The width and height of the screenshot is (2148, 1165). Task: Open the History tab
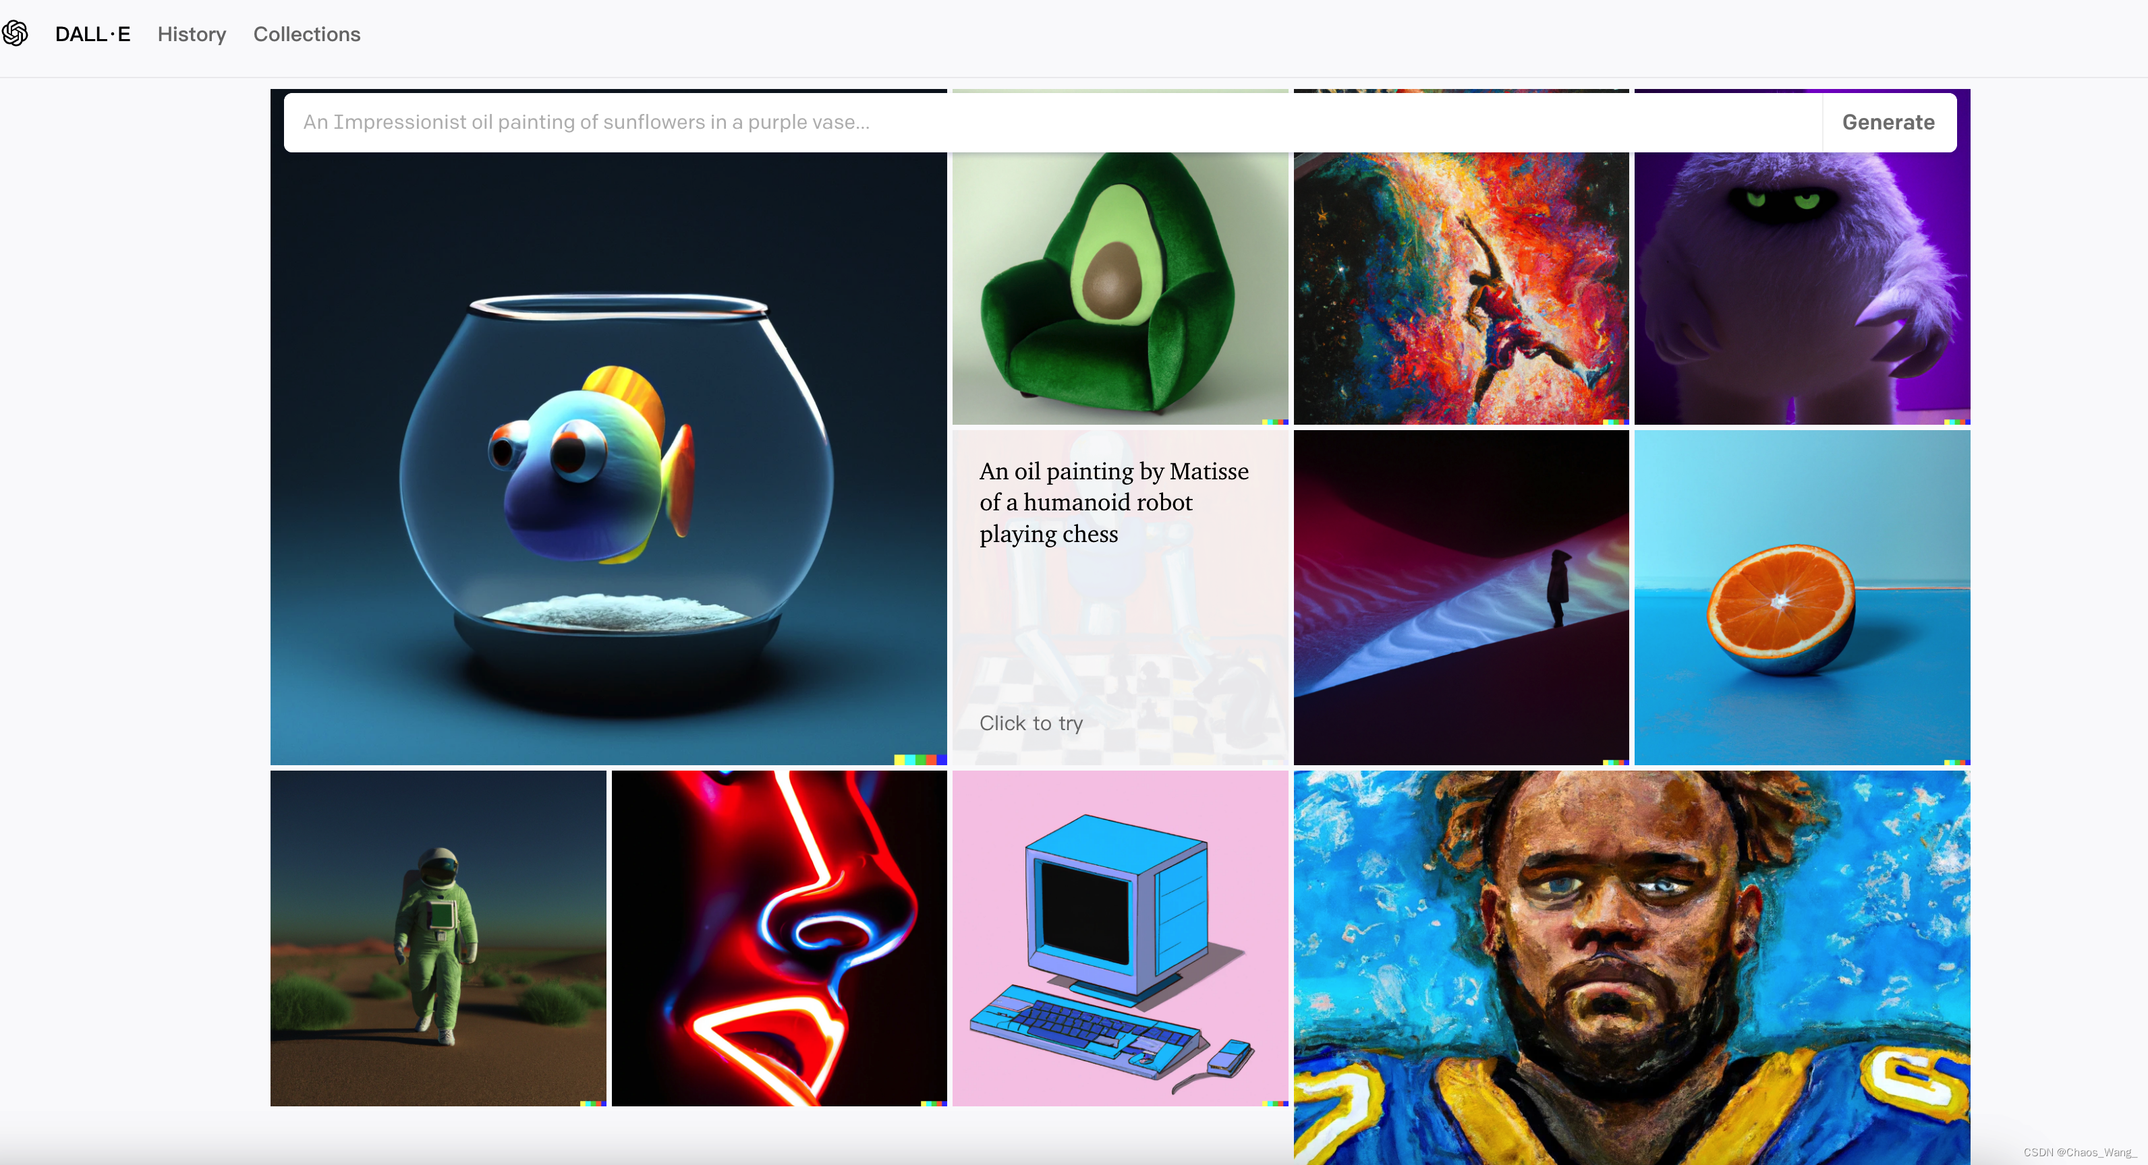point(191,33)
